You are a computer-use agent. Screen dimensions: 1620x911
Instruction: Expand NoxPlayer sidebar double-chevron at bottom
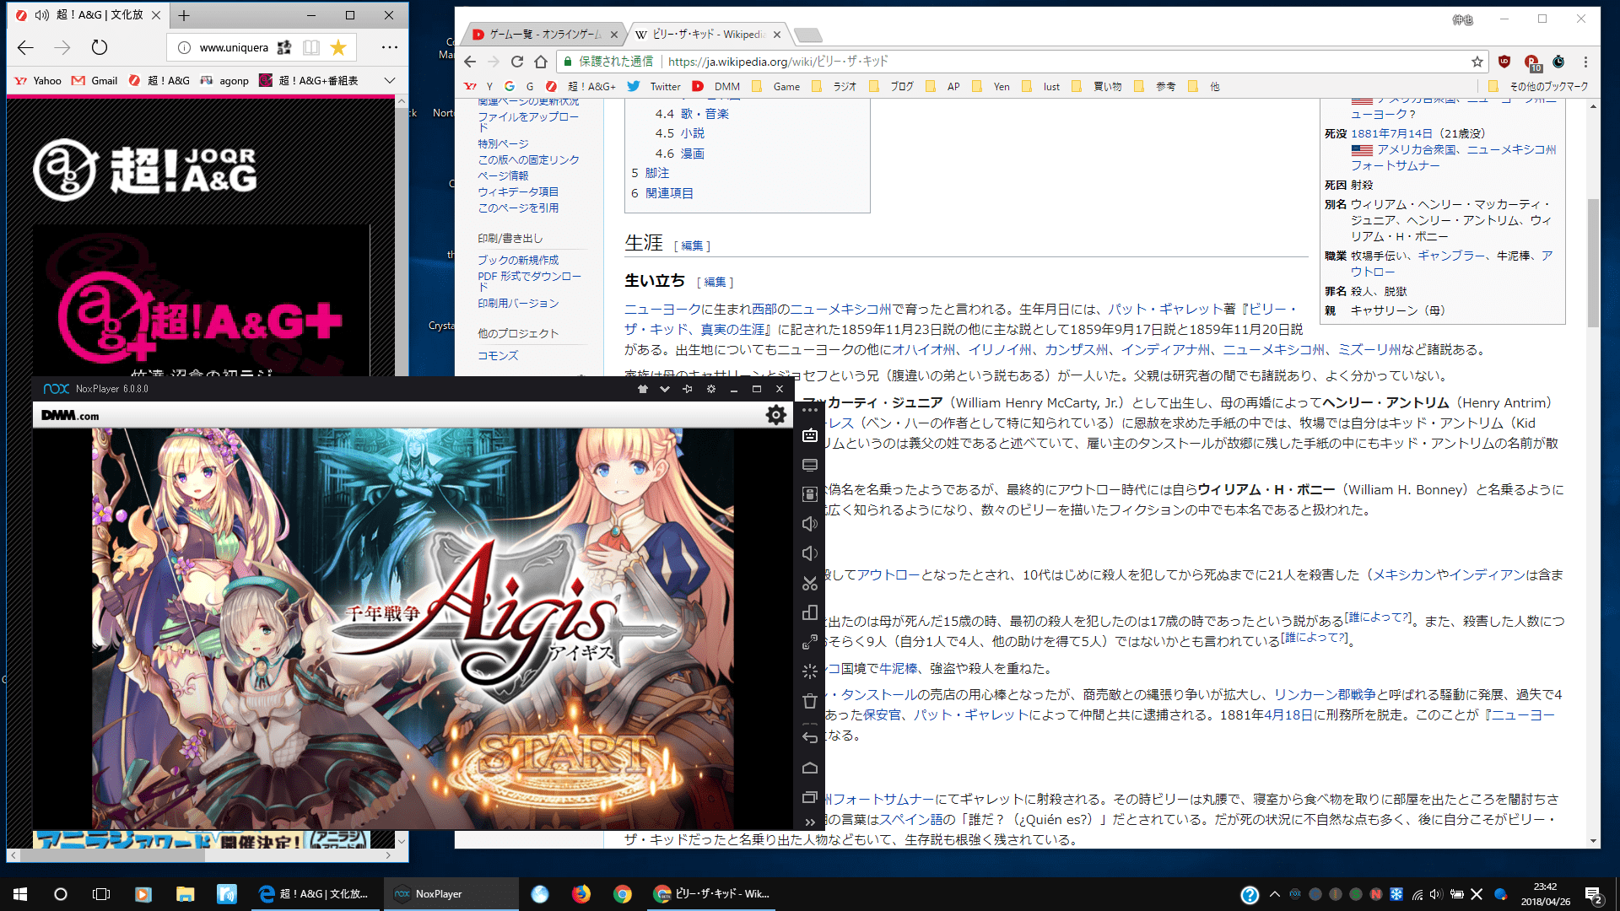(x=809, y=822)
